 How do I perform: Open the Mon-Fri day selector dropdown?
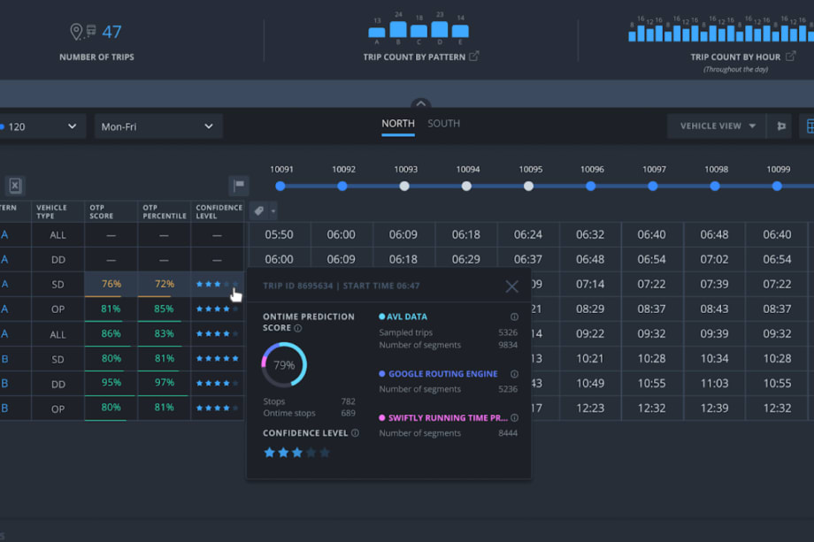point(157,126)
